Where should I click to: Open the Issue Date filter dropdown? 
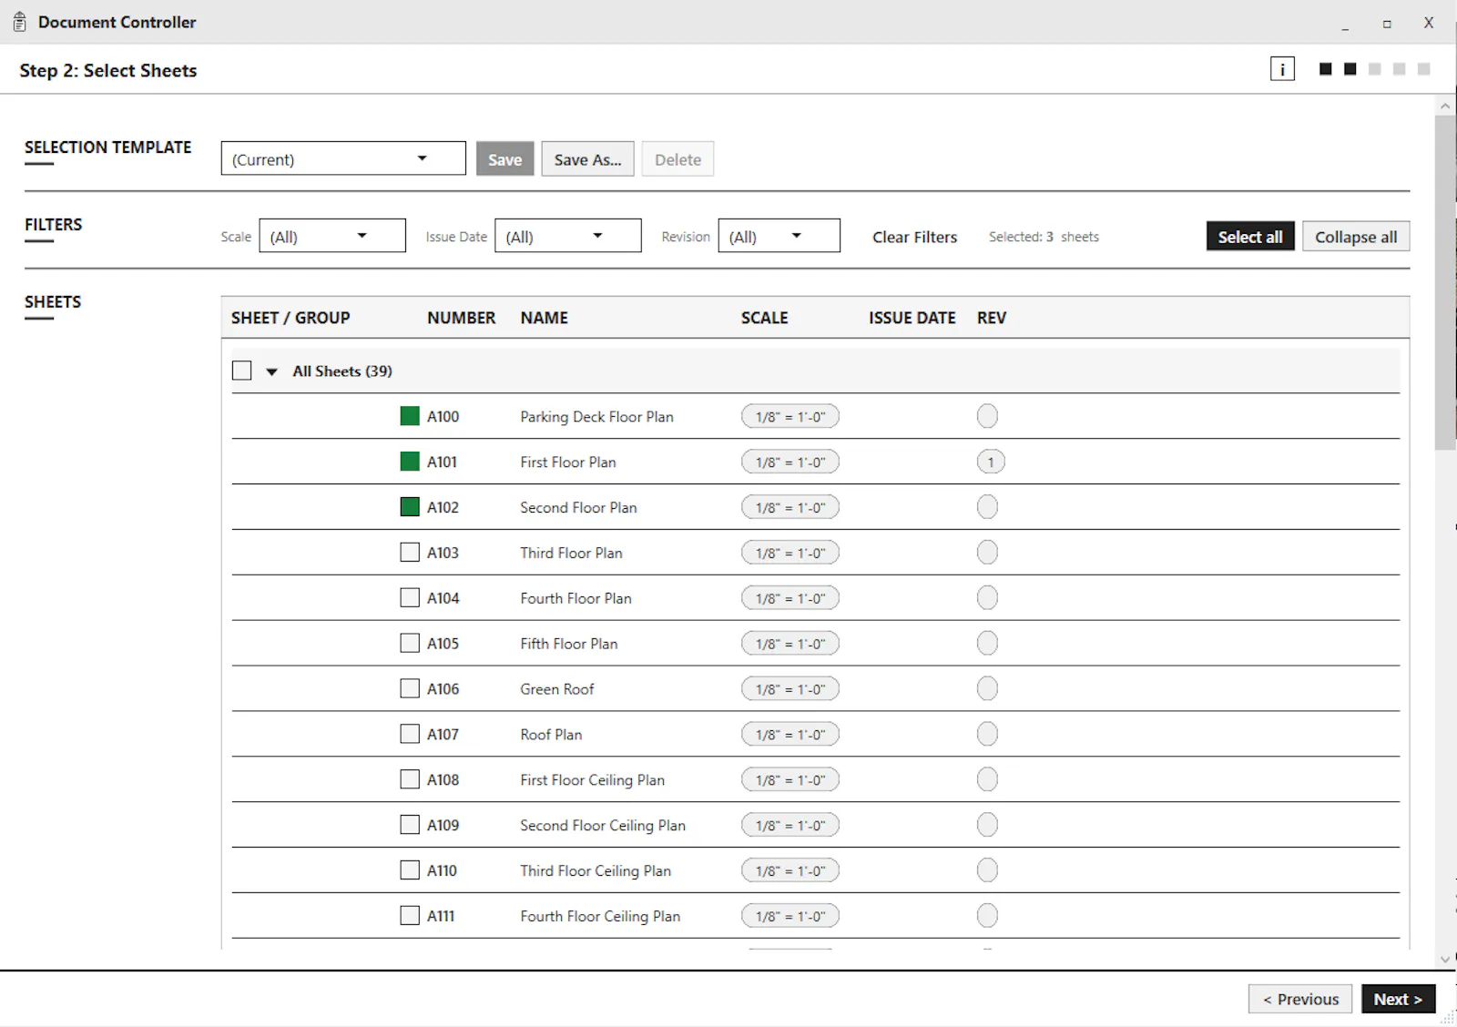[x=568, y=236]
